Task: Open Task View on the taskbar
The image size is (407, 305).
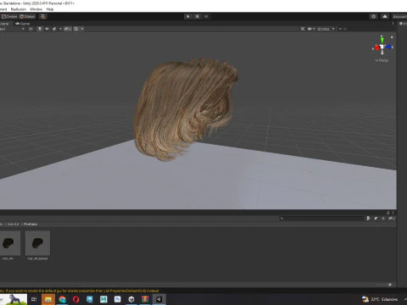Action: coord(34,299)
